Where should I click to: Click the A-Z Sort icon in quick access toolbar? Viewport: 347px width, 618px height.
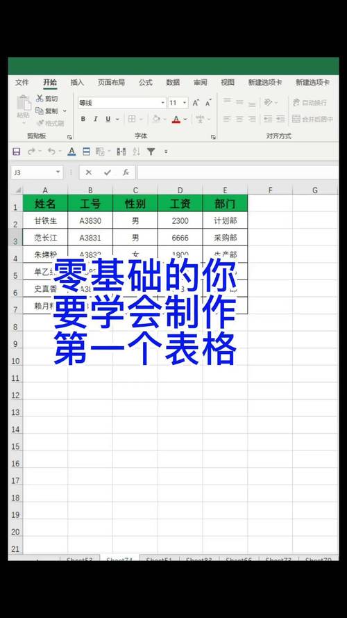[x=137, y=152]
